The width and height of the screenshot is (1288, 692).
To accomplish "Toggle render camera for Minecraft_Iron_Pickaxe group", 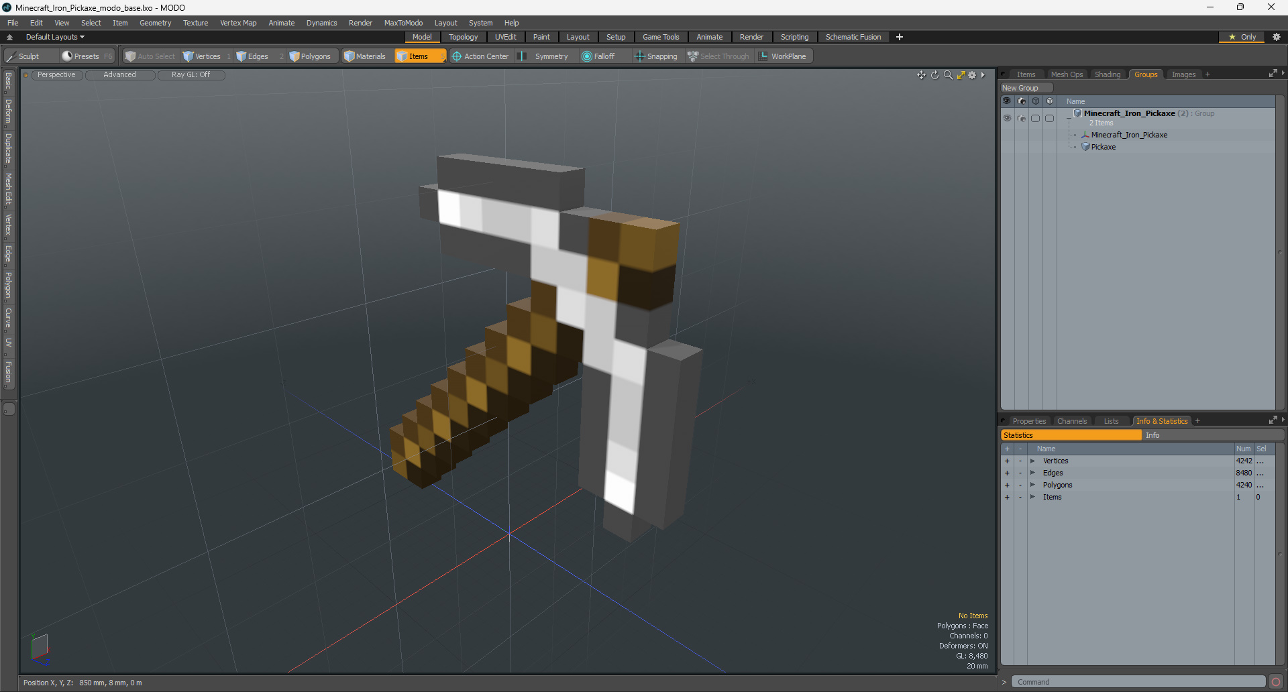I will [x=1021, y=118].
